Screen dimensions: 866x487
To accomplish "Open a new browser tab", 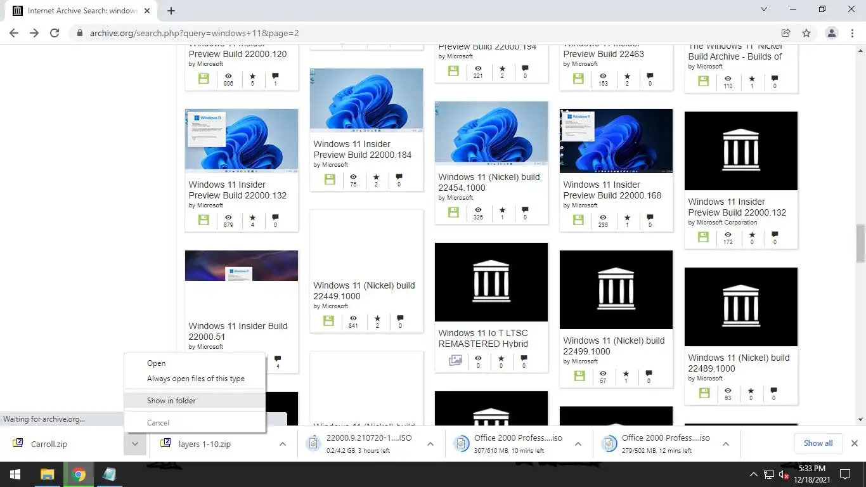I will (x=171, y=11).
